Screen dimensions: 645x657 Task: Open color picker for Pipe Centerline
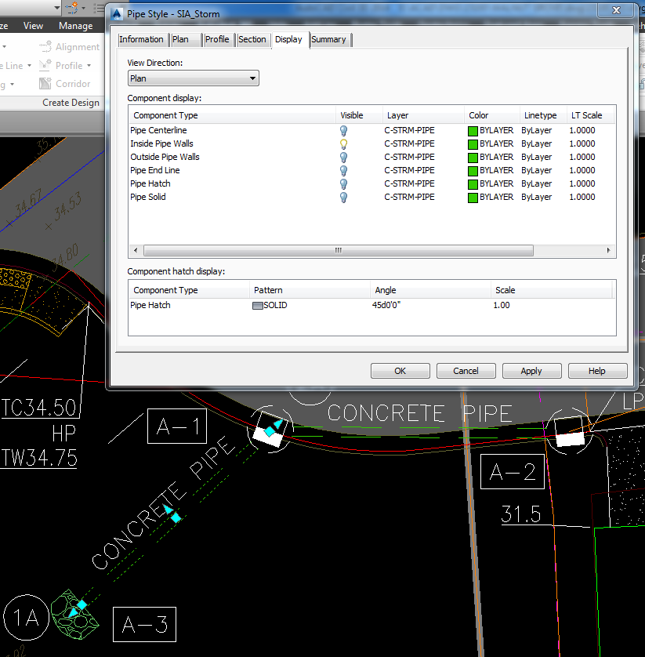click(x=473, y=131)
